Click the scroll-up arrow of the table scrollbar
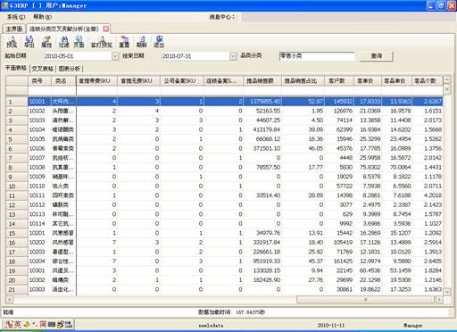This screenshot has height=332, width=457. coord(446,79)
